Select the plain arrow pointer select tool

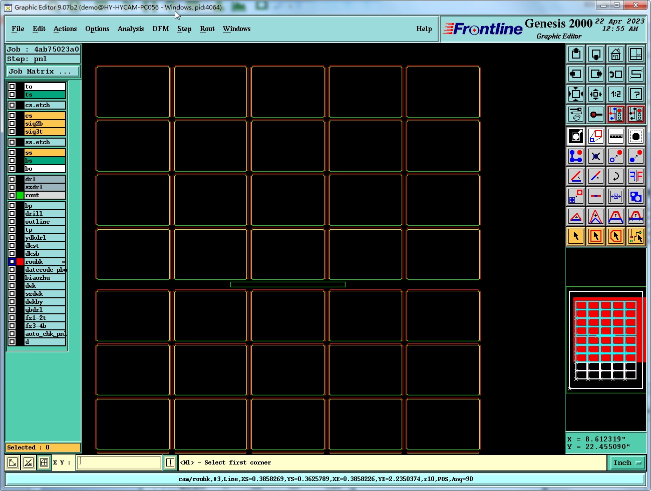(576, 236)
